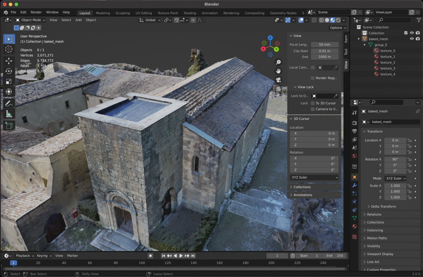
Task: Switch to the Sculpting workspace tab
Action: [x=122, y=13]
